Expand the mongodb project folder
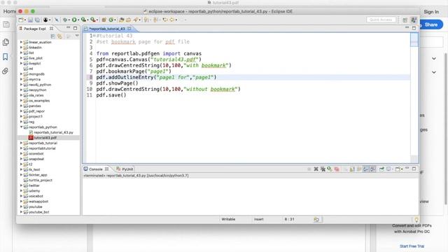 (21, 74)
